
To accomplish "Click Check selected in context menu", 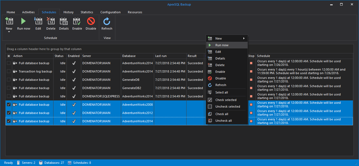I will (x=226, y=100).
